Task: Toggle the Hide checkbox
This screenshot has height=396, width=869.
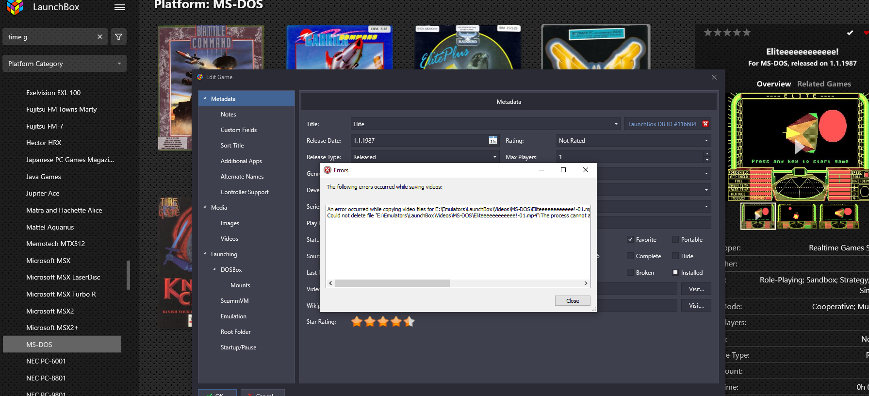Action: (x=675, y=256)
